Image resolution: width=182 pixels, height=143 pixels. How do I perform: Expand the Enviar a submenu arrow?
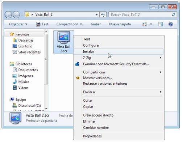point(160,92)
